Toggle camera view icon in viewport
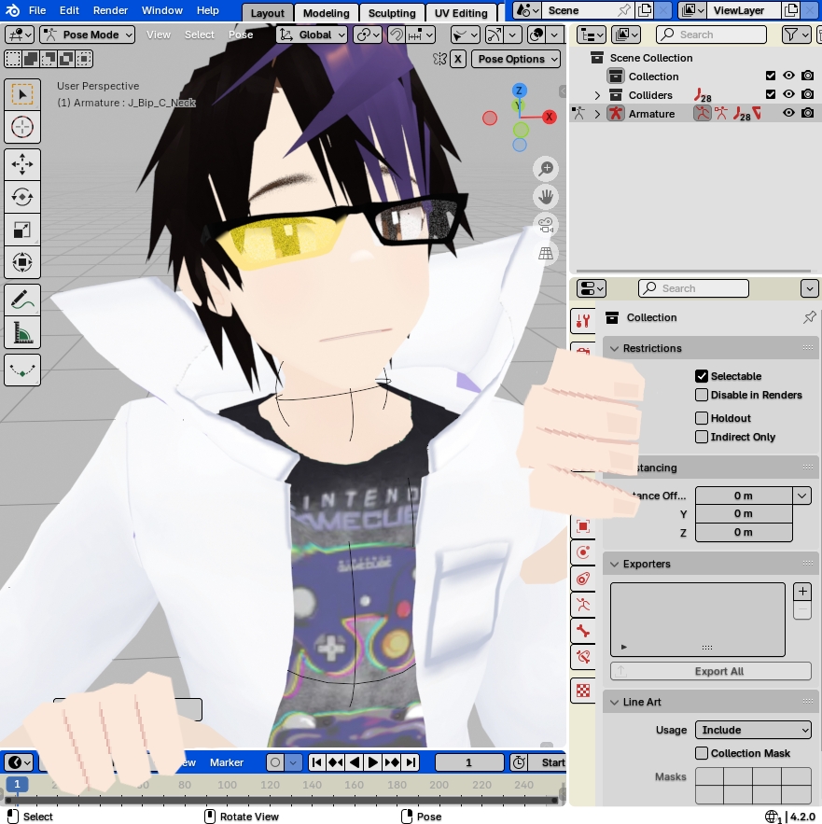The height and width of the screenshot is (824, 822). pyautogui.click(x=546, y=225)
